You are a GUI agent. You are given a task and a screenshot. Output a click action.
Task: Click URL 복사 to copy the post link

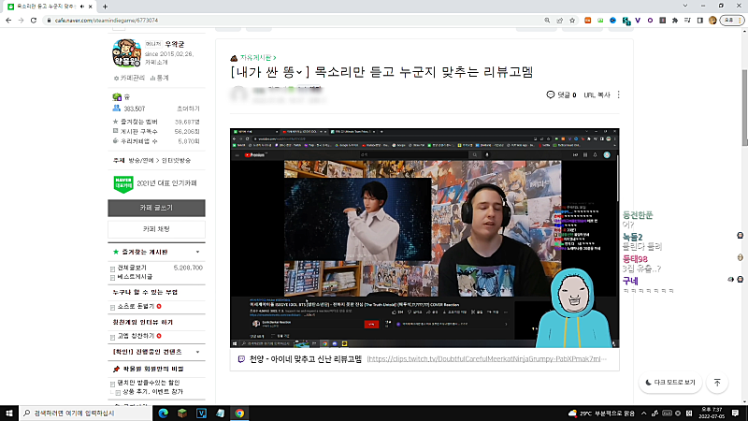coord(596,94)
